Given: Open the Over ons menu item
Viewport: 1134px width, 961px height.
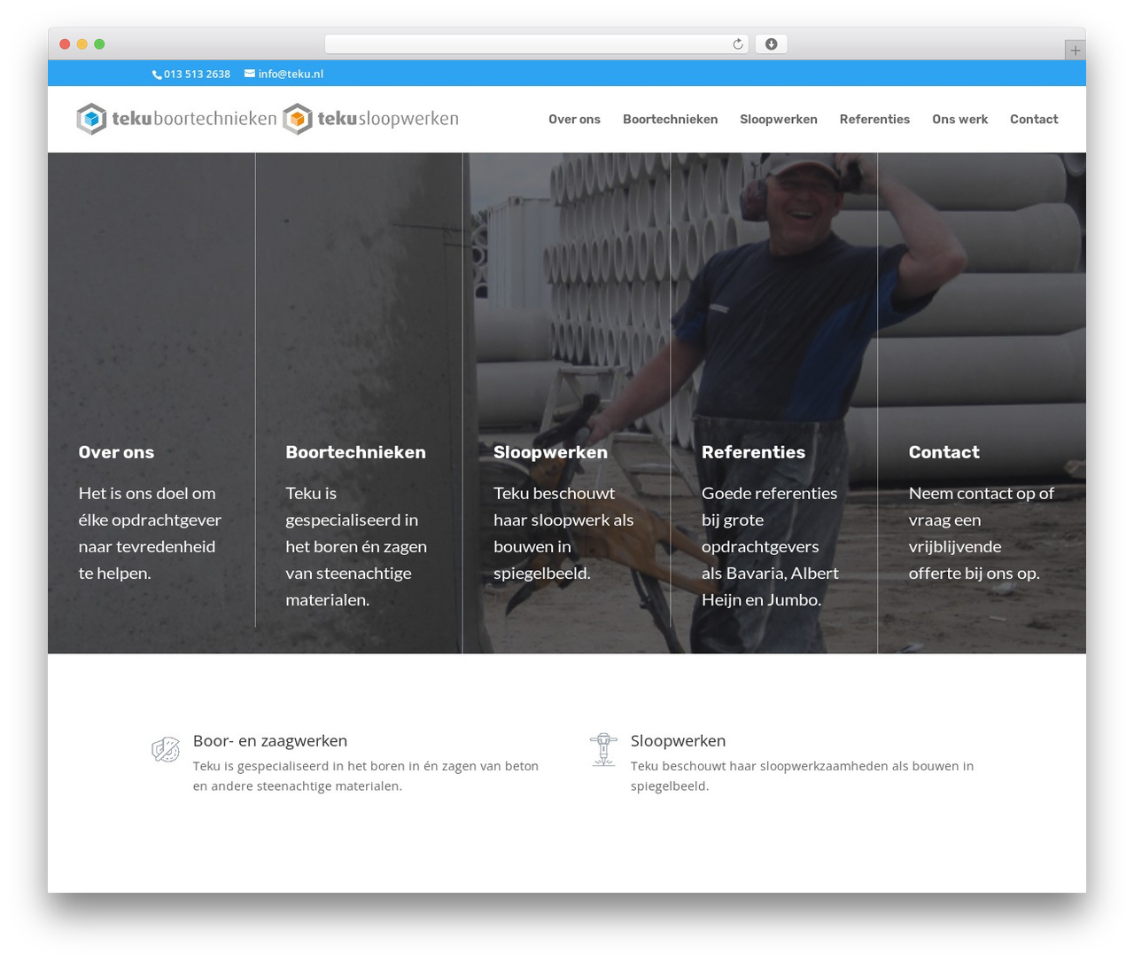Looking at the screenshot, I should pyautogui.click(x=574, y=120).
